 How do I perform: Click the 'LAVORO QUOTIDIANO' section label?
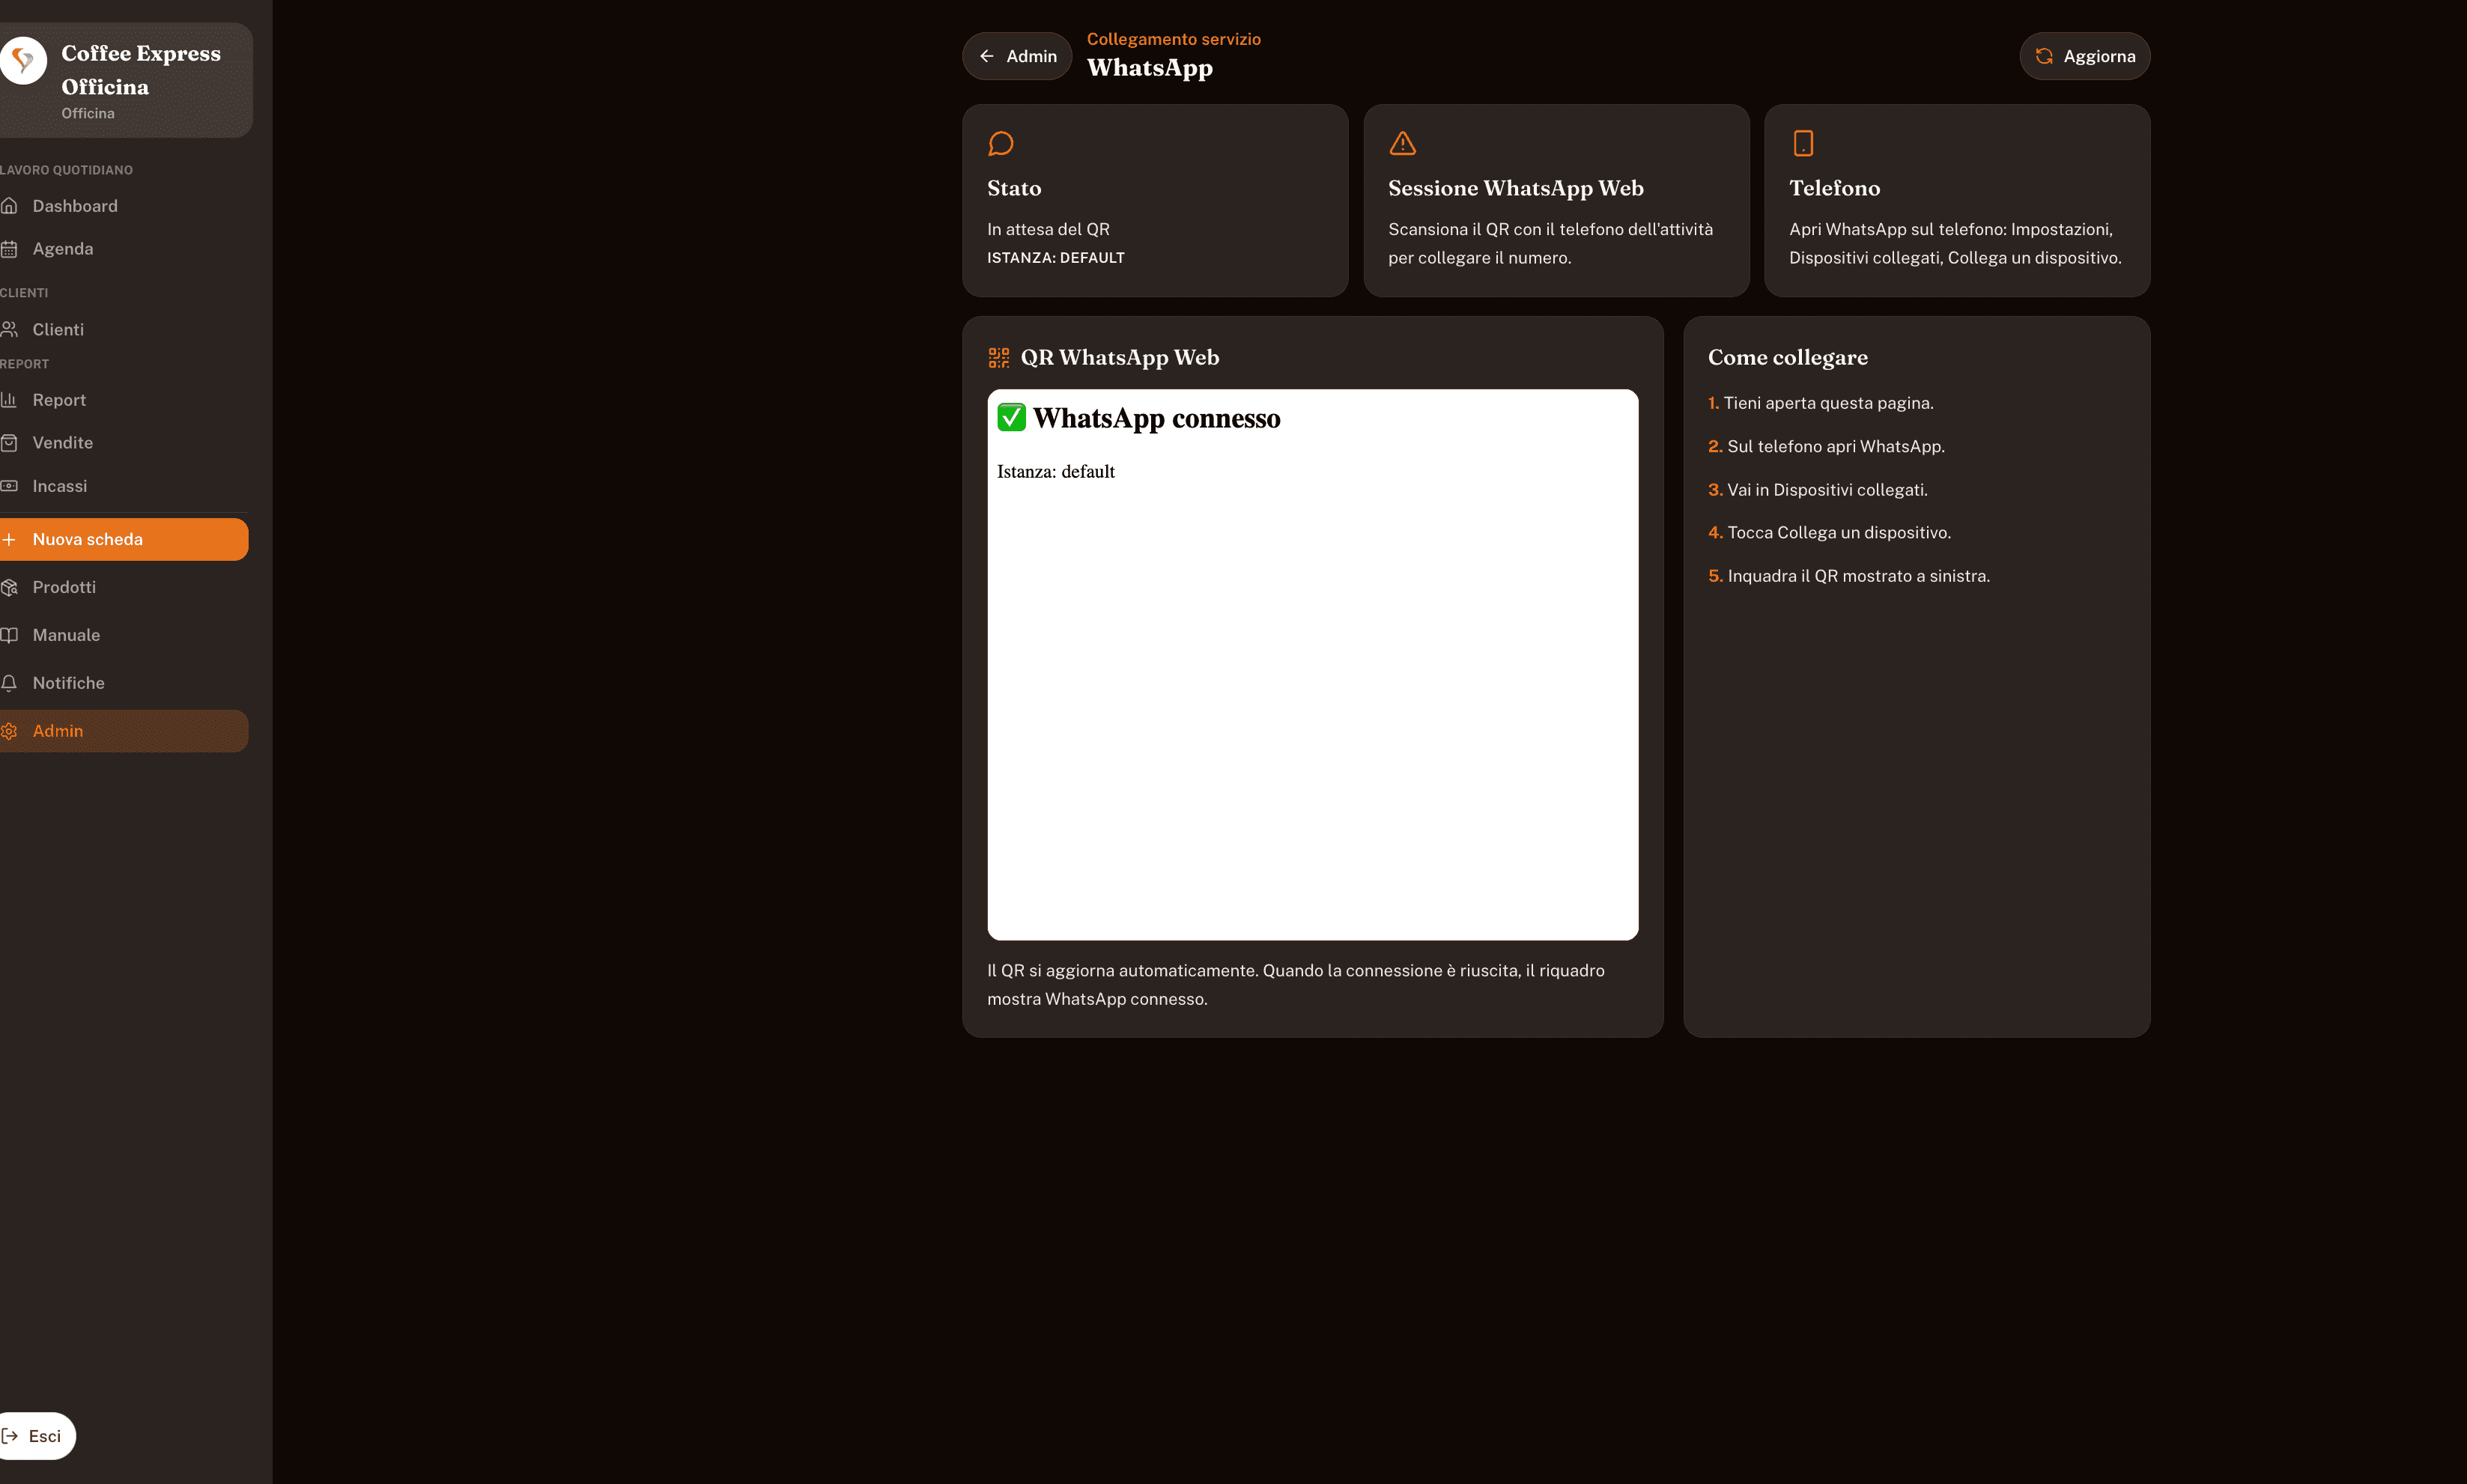[x=66, y=170]
